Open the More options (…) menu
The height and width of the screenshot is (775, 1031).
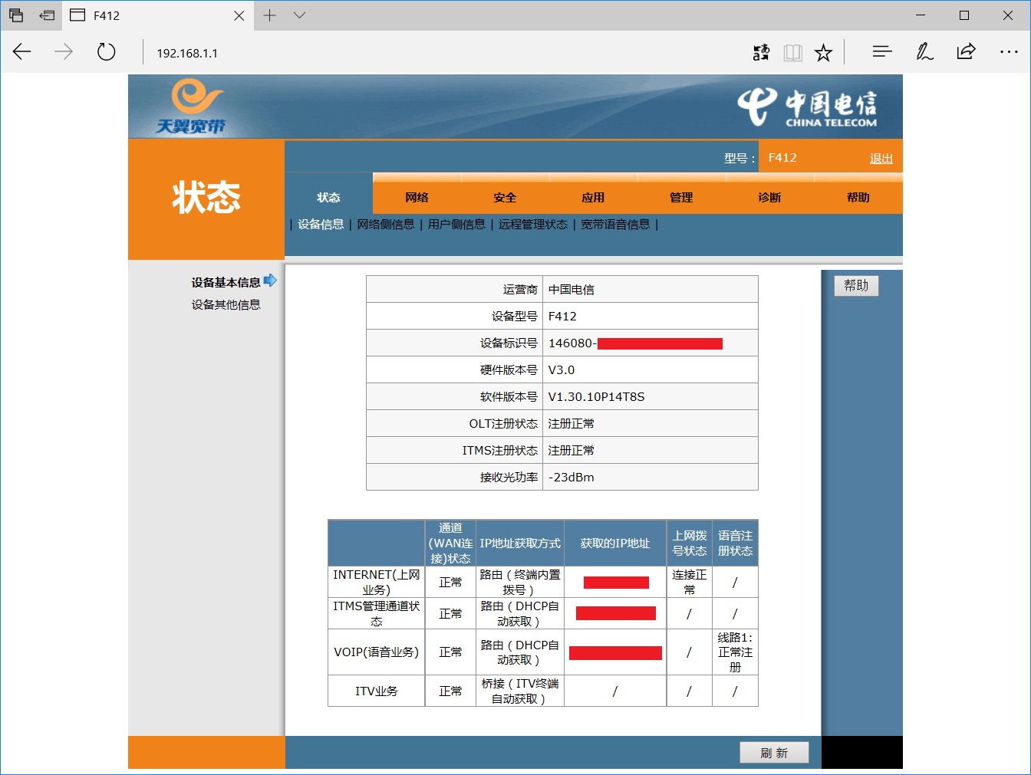tap(1009, 51)
